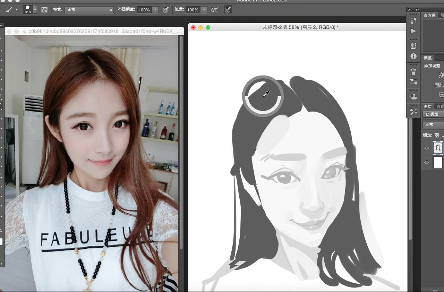Open the 不透明度 slider arrow
The width and height of the screenshot is (444, 292).
[x=155, y=10]
